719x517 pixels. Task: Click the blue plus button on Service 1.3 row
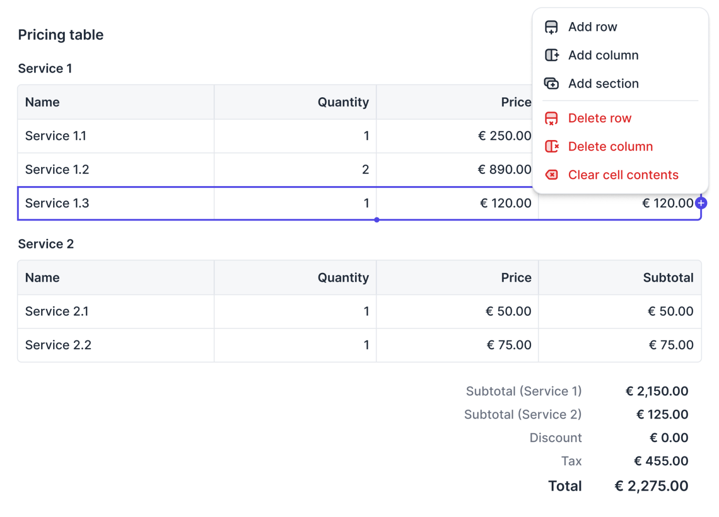tap(701, 203)
